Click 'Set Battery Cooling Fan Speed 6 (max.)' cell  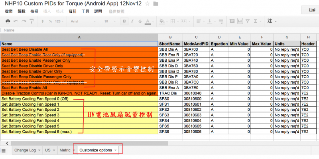click(x=79, y=132)
